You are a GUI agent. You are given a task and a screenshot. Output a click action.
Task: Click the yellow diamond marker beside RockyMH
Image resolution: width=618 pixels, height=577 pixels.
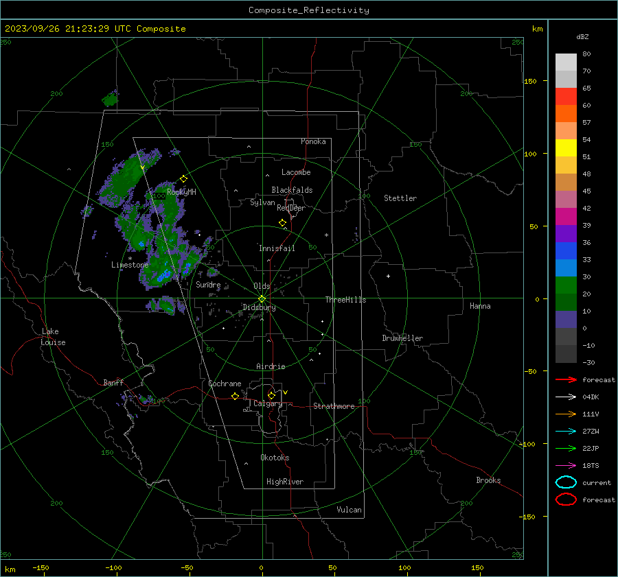pyautogui.click(x=183, y=179)
